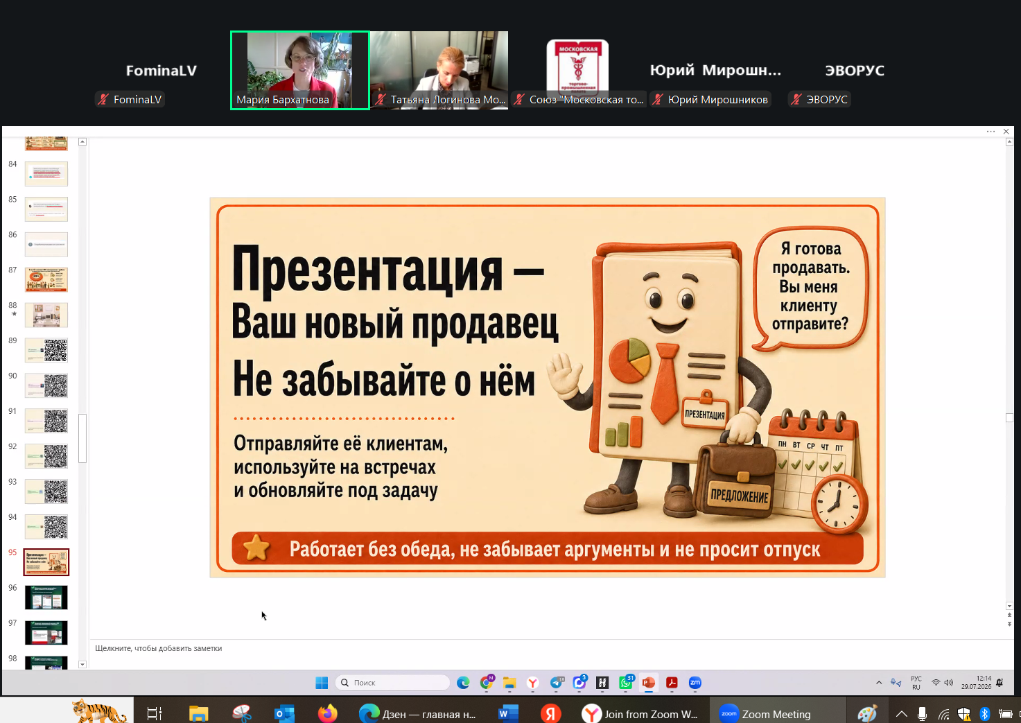
Task: Open Adobe Acrobat in shared taskbar
Action: coord(672,683)
